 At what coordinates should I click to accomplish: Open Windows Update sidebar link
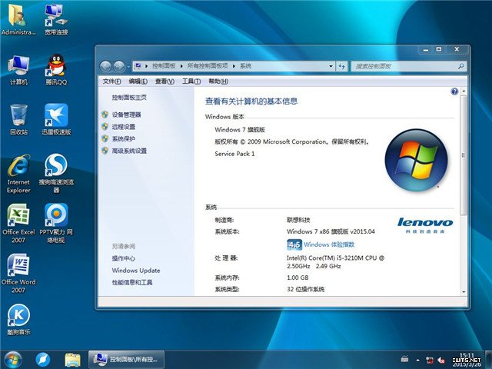(136, 271)
